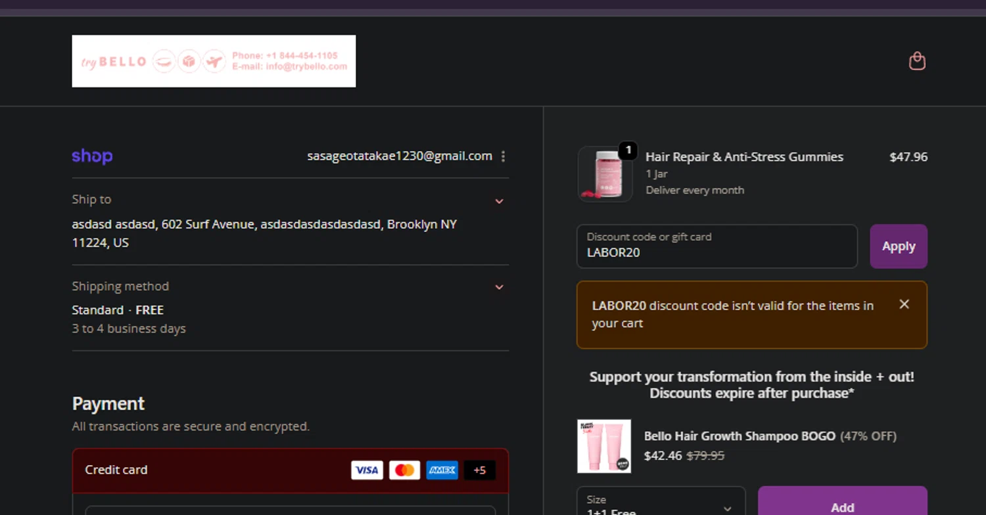The width and height of the screenshot is (986, 515).
Task: Click the Standard · FREE shipping text
Action: tap(118, 310)
